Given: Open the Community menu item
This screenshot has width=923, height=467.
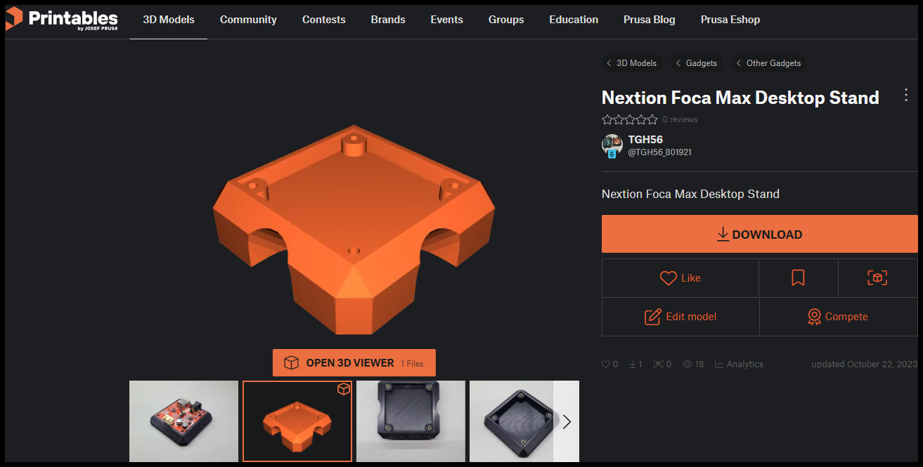Looking at the screenshot, I should (x=248, y=20).
